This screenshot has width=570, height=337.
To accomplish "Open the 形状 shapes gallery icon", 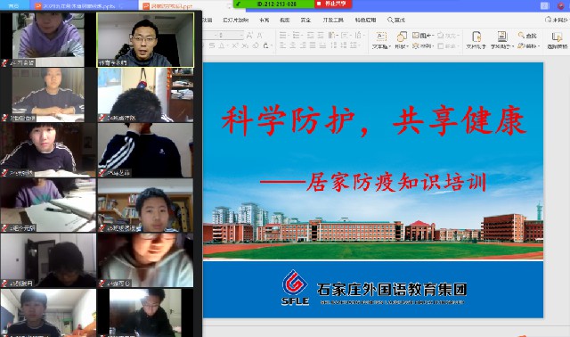I will point(402,40).
